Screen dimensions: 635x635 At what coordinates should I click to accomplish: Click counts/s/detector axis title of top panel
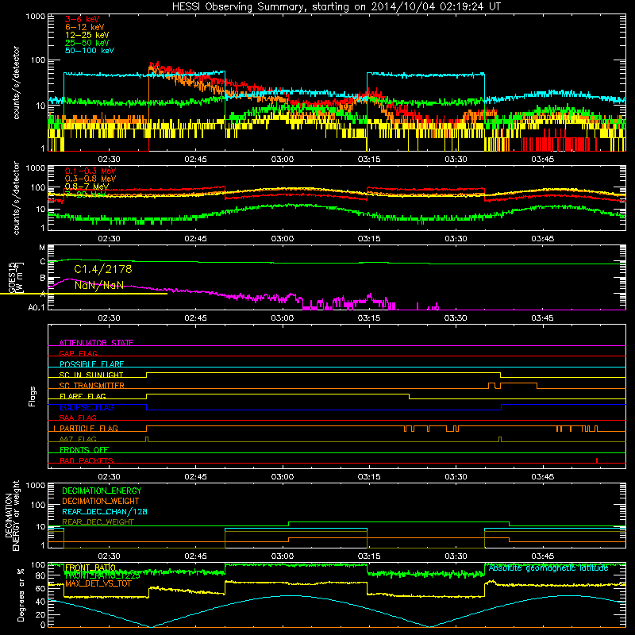pos(16,83)
